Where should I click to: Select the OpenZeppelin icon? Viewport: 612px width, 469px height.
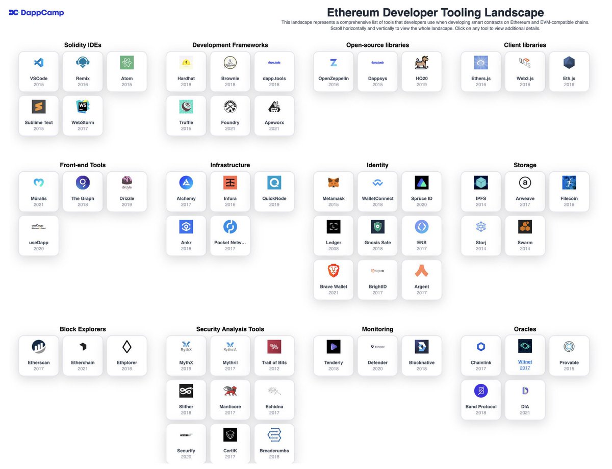[334, 63]
